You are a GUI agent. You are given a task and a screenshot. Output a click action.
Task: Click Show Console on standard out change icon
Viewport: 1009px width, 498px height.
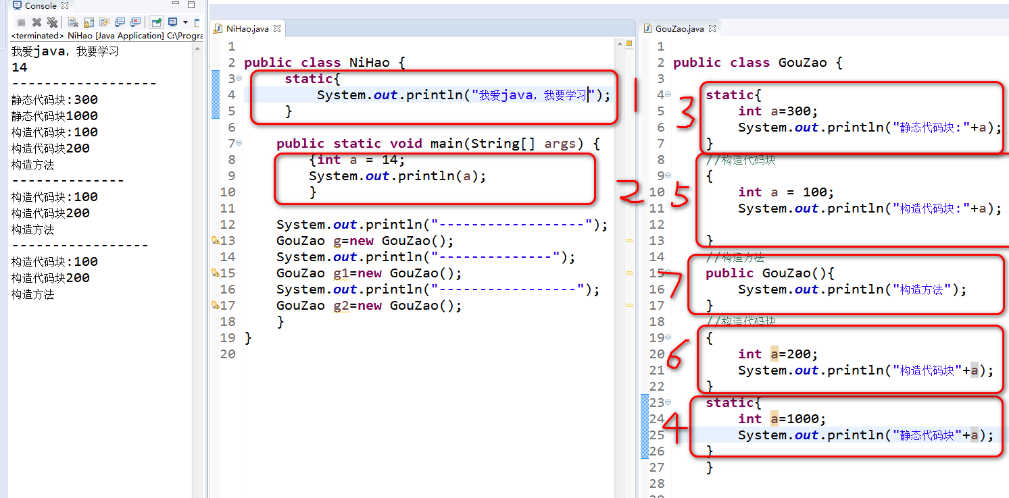coord(120,22)
